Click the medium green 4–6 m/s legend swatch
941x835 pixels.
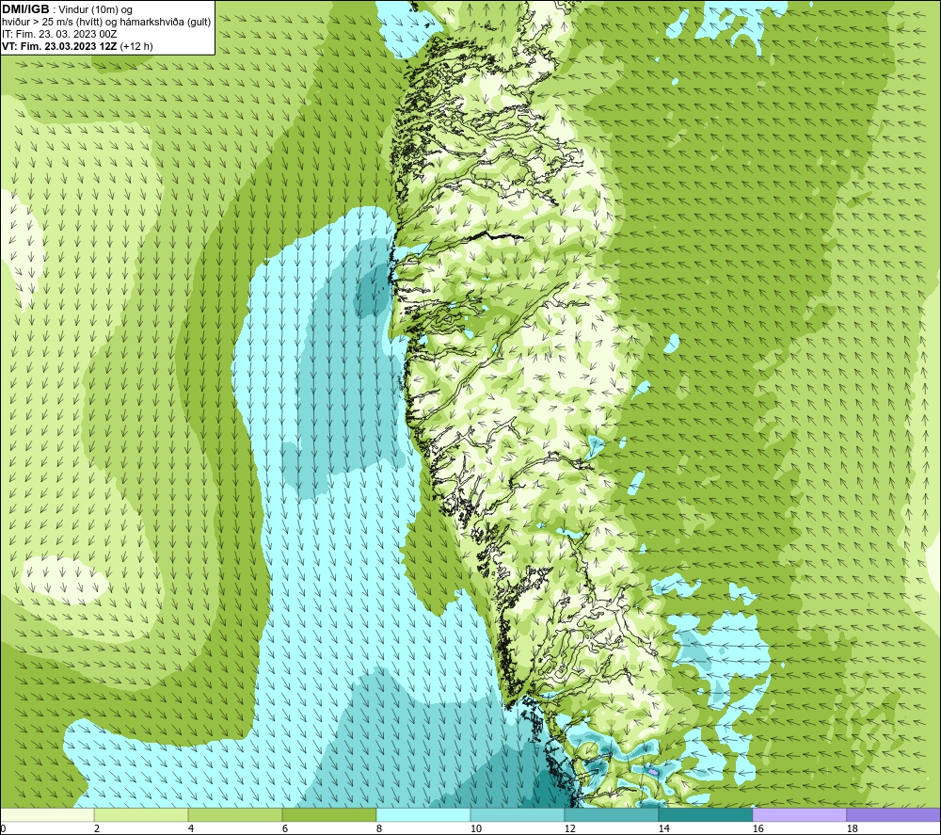click(x=235, y=814)
